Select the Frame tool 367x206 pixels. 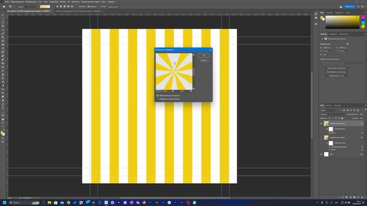click(x=3, y=41)
